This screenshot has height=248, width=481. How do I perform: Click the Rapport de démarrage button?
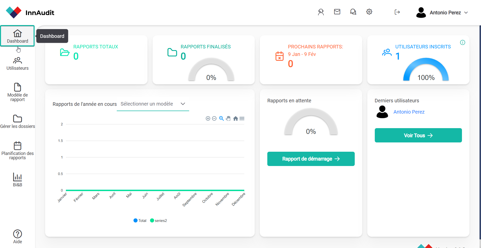pyautogui.click(x=311, y=159)
